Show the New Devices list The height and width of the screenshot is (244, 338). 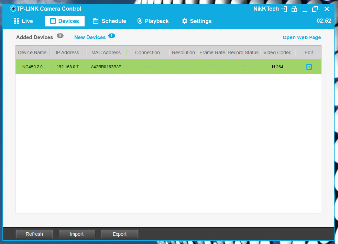click(90, 37)
